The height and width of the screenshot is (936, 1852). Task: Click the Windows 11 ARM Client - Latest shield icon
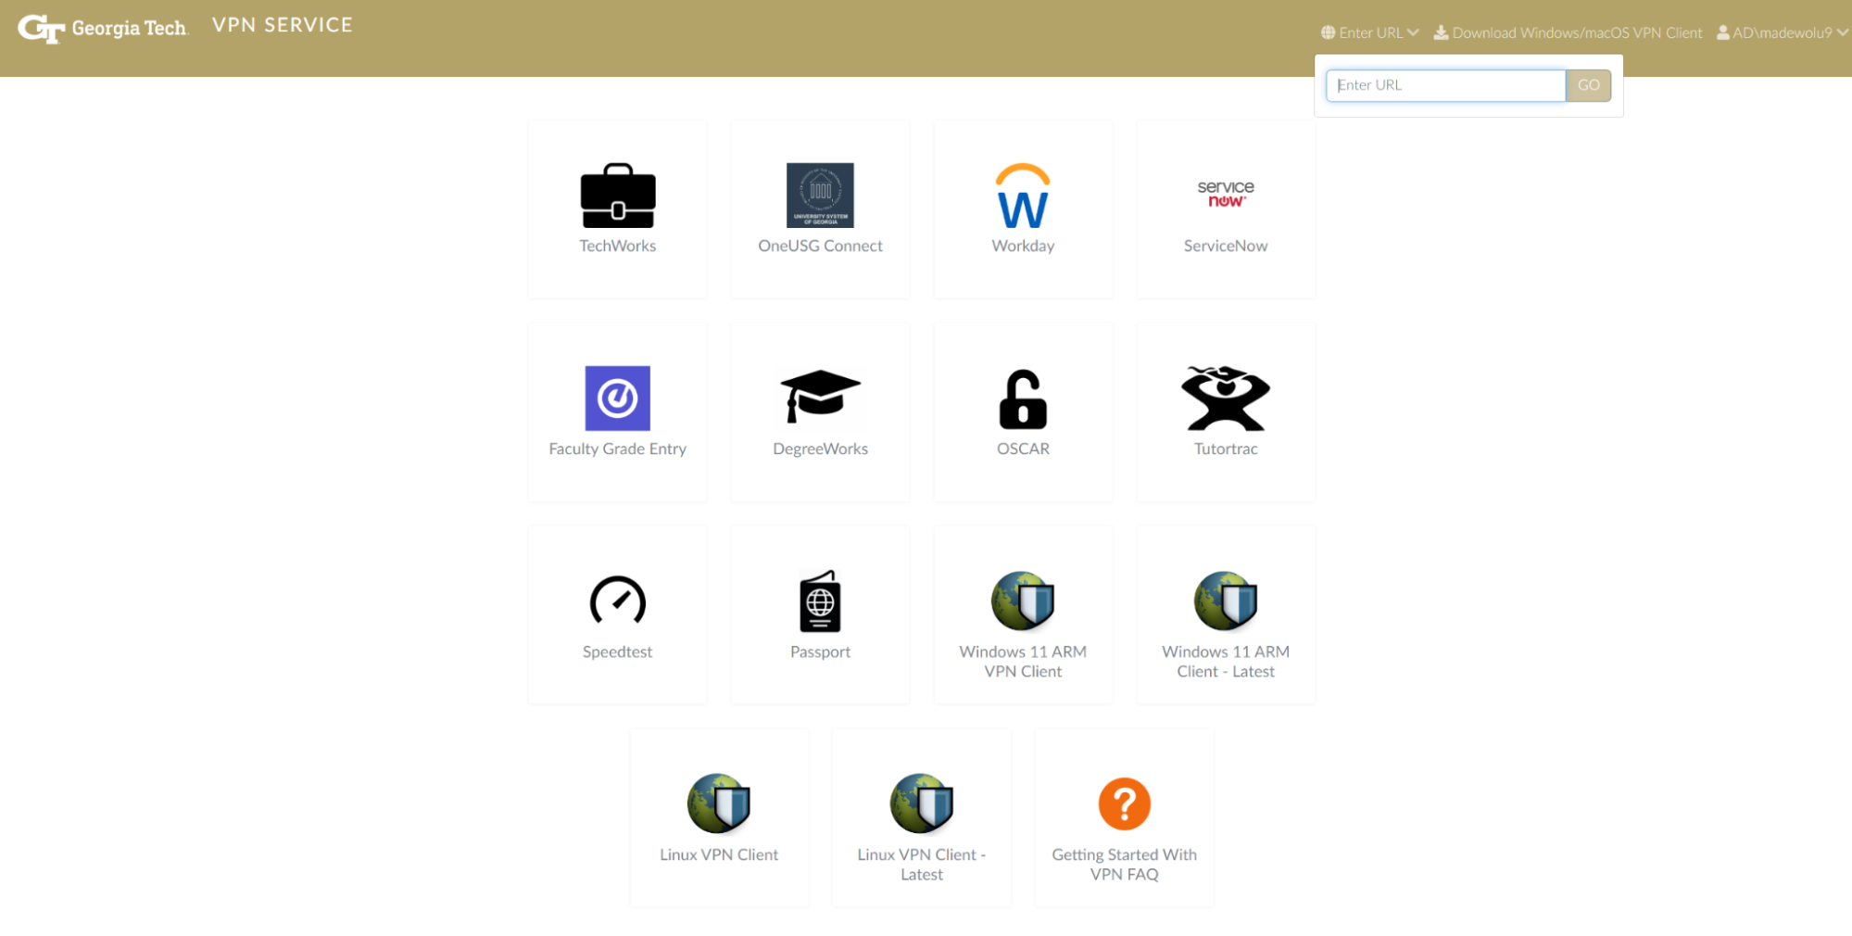point(1226,601)
